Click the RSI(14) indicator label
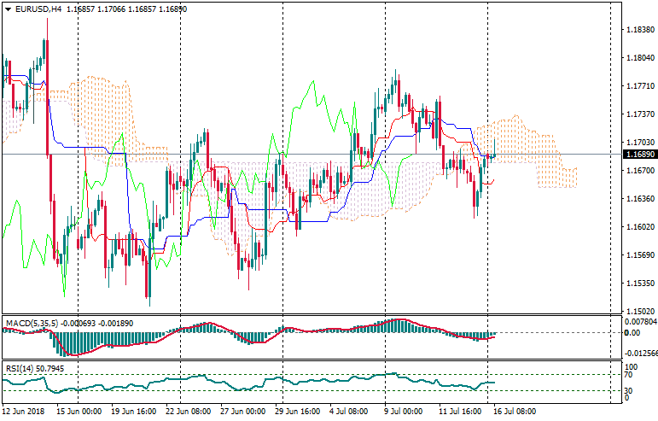This screenshot has height=421, width=658. click(17, 368)
